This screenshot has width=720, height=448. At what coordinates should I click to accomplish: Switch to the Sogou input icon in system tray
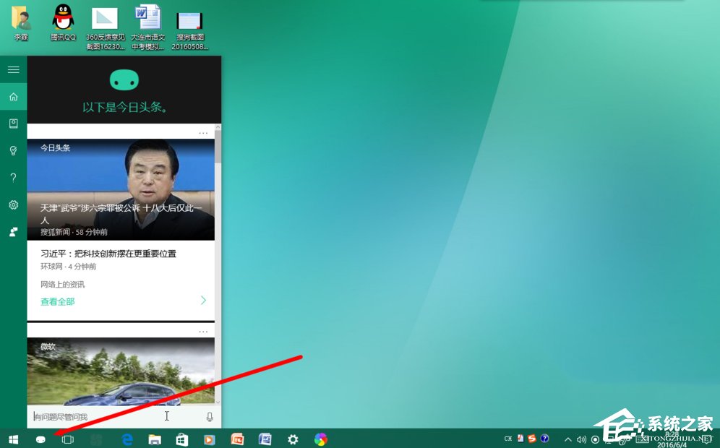click(x=533, y=439)
